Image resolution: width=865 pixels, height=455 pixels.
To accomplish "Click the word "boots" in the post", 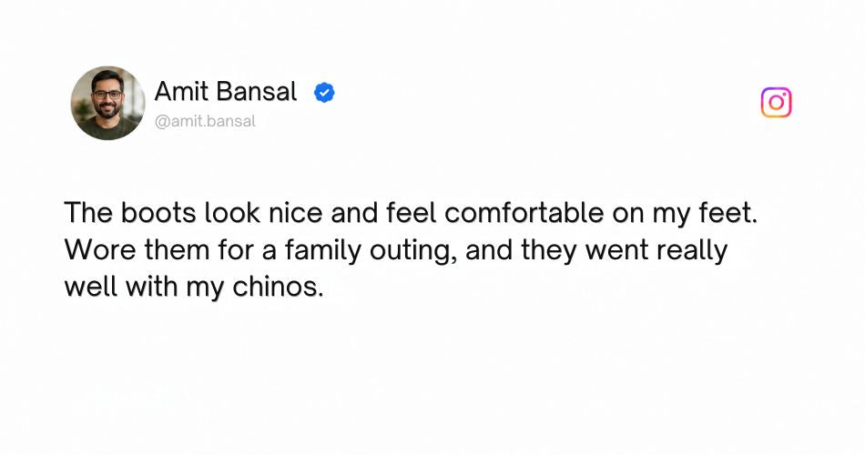I will [x=158, y=213].
